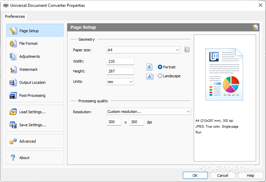
Task: Click Load Settings... label
Action: tap(32, 112)
